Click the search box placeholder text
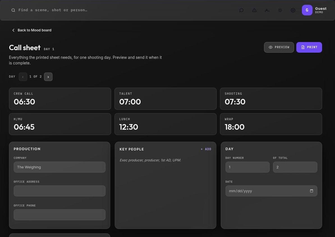The image size is (335, 237). pyautogui.click(x=53, y=10)
